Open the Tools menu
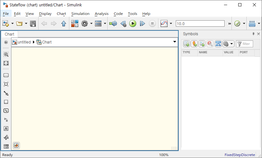The width and height of the screenshot is (262, 158). [x=132, y=14]
